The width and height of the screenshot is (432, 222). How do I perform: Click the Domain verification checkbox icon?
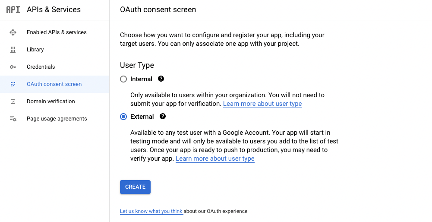(x=13, y=101)
